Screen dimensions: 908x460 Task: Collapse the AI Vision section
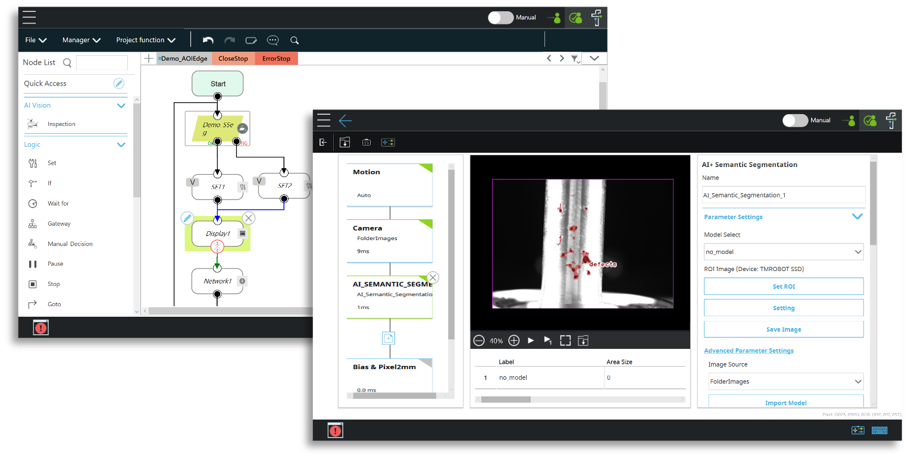pos(121,106)
